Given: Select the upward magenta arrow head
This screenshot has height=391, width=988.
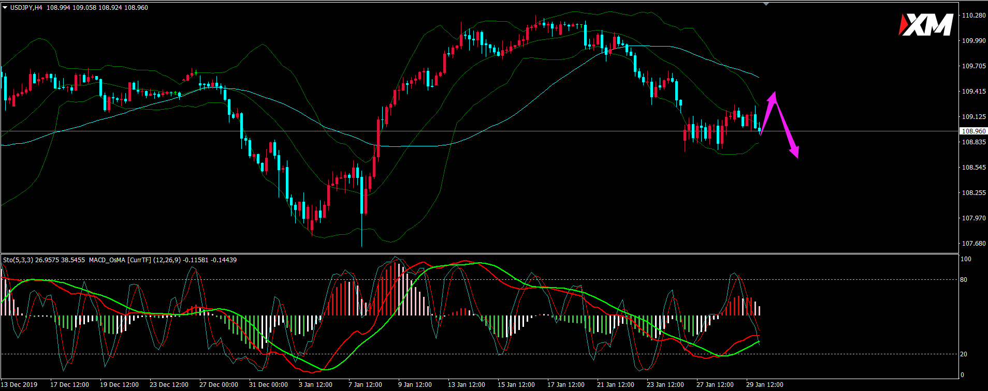Looking at the screenshot, I should coord(773,97).
